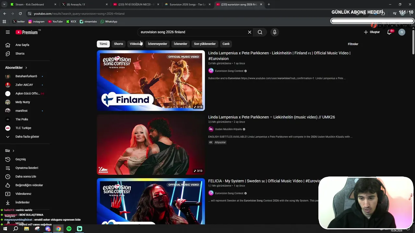The height and width of the screenshot is (233, 415).
Task: Open the Windows Start menu
Action: coord(5,229)
